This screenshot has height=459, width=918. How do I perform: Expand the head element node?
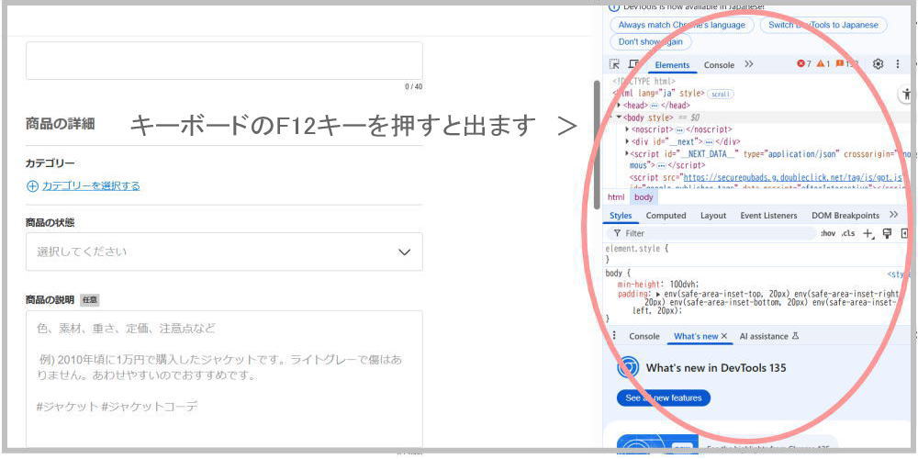[x=620, y=106]
